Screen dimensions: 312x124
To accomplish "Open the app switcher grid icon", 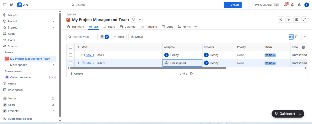I will 12,5.
